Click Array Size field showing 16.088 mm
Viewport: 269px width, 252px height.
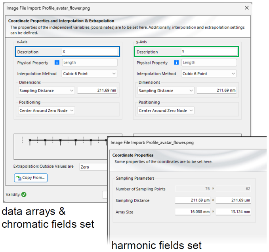pos(193,212)
